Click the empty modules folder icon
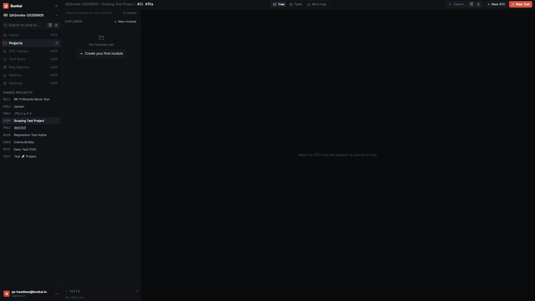 point(101,38)
